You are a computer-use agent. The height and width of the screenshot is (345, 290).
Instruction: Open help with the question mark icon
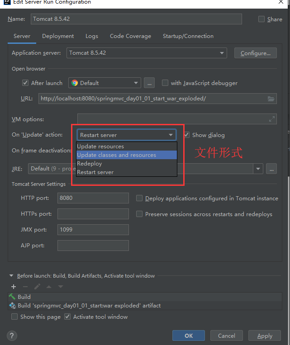point(12,336)
